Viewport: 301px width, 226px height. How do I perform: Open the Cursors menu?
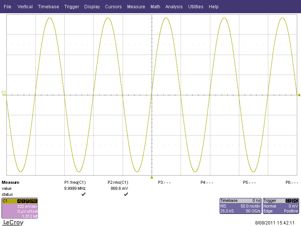pyautogui.click(x=113, y=7)
